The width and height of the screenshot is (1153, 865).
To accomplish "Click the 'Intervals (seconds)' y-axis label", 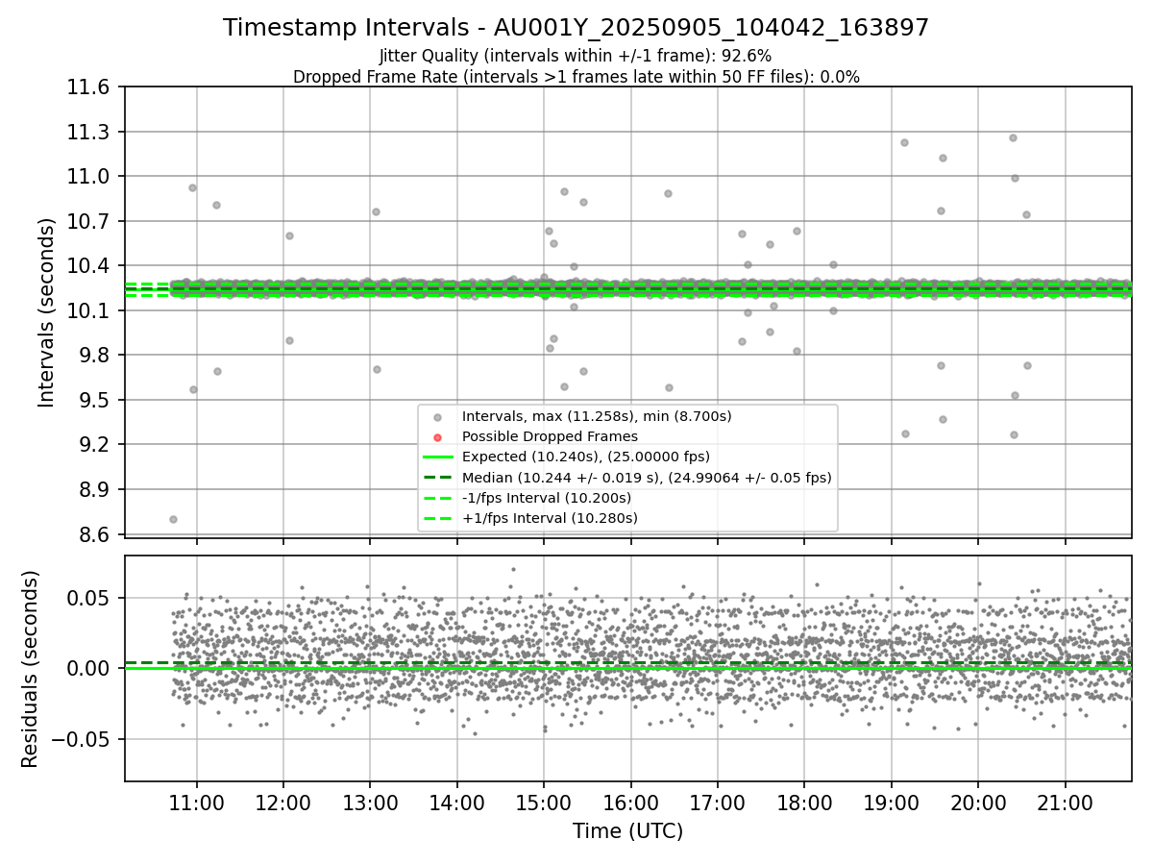I will (47, 312).
